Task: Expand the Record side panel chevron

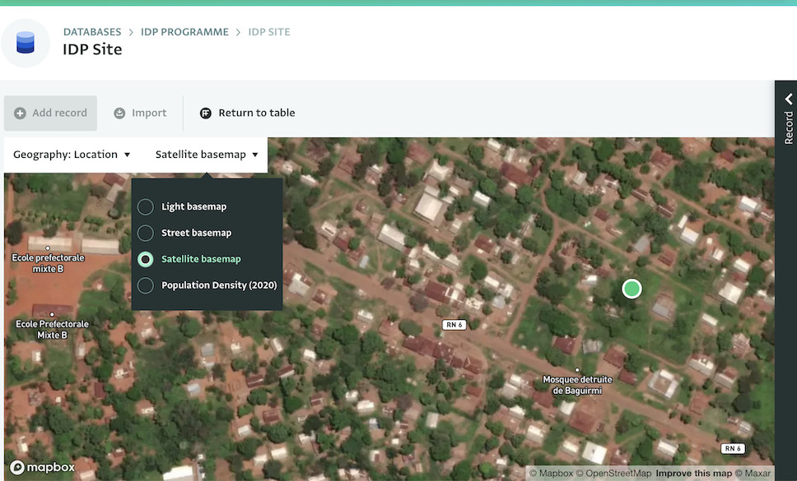Action: pyautogui.click(x=789, y=99)
